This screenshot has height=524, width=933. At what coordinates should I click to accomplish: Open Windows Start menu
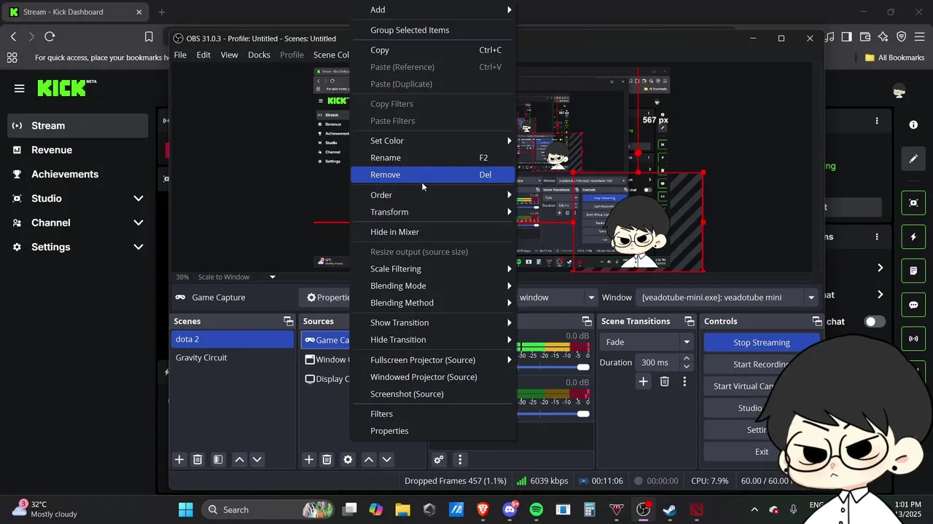click(186, 509)
